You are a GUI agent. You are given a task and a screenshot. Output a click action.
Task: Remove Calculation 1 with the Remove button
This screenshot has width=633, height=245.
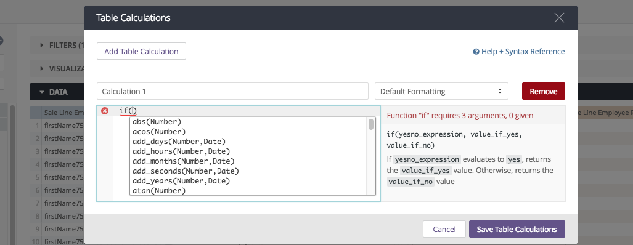544,91
